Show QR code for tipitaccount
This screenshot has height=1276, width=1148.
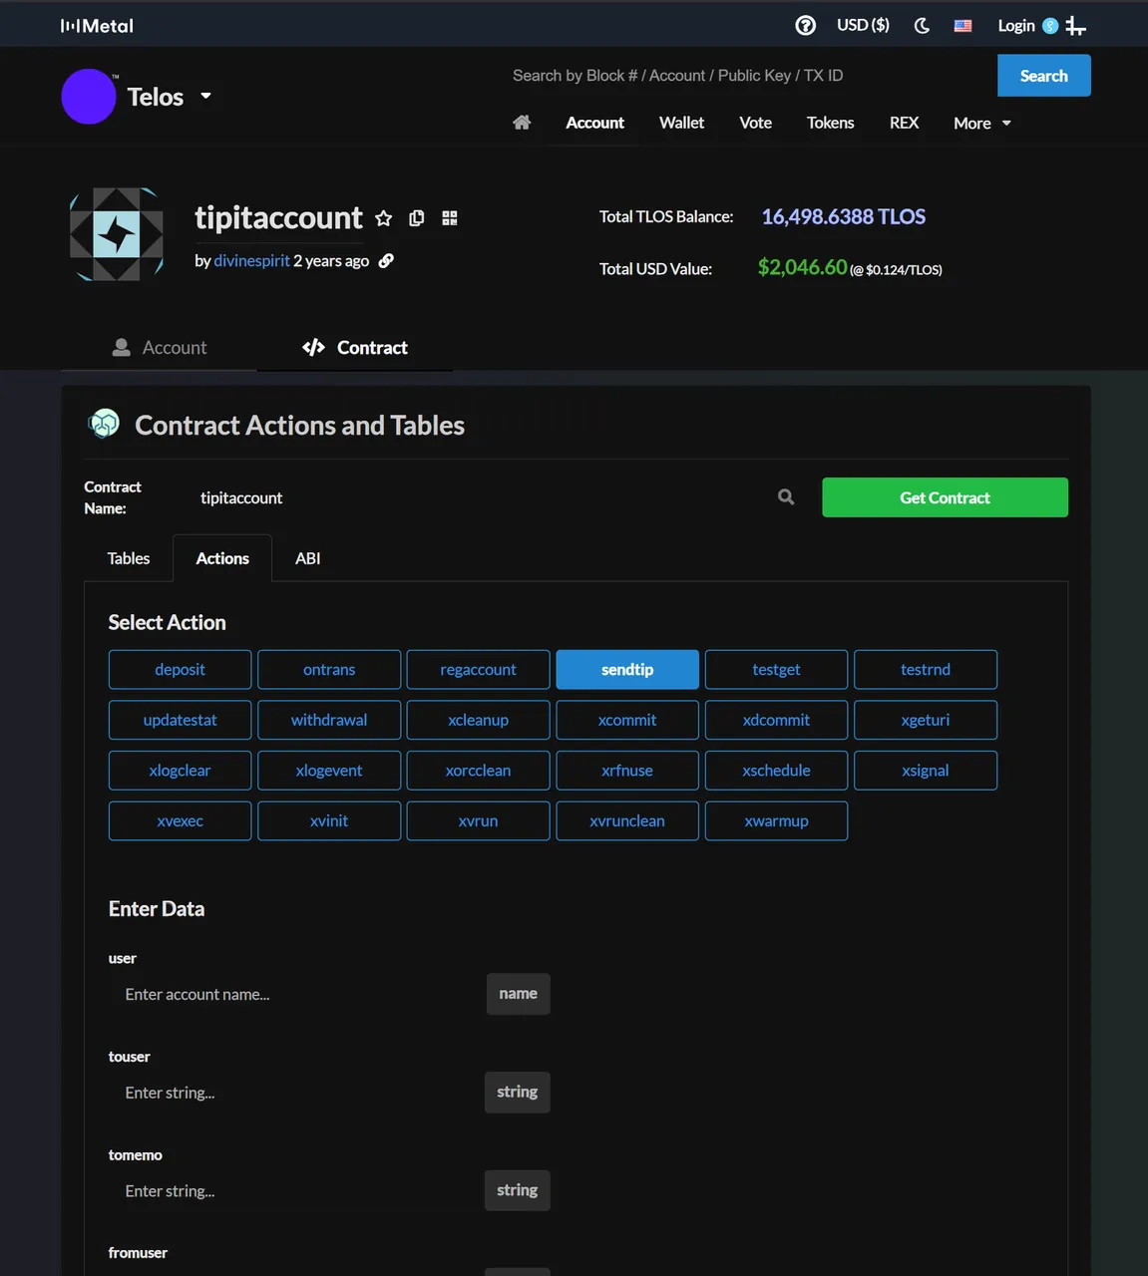[450, 218]
